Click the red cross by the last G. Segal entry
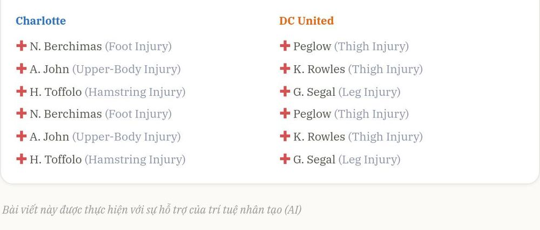Screen dimensions: 540x230 [285, 159]
